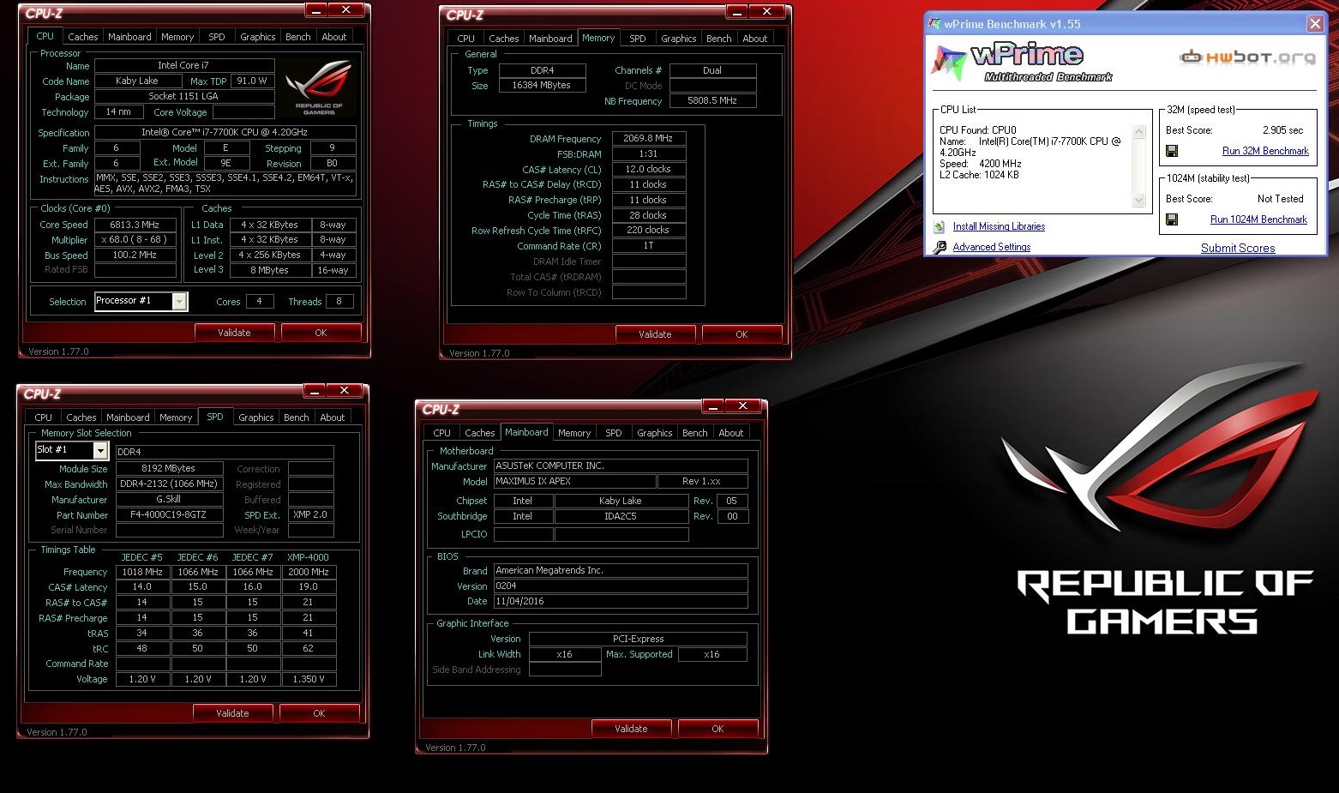Click the Part Number F4-4000C19-8GTZ field
The image size is (1339, 793).
pos(170,514)
